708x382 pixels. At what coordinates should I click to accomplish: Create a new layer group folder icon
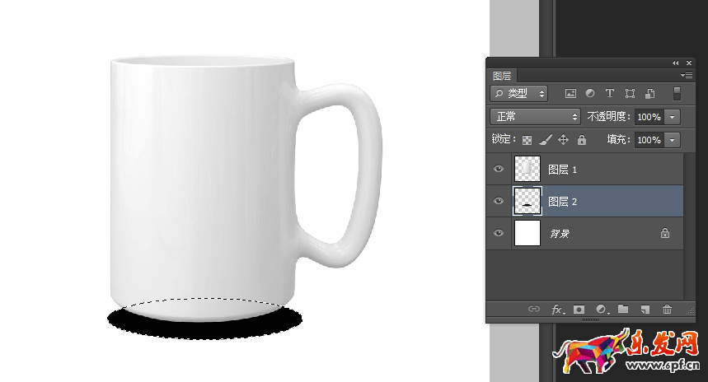(x=623, y=310)
